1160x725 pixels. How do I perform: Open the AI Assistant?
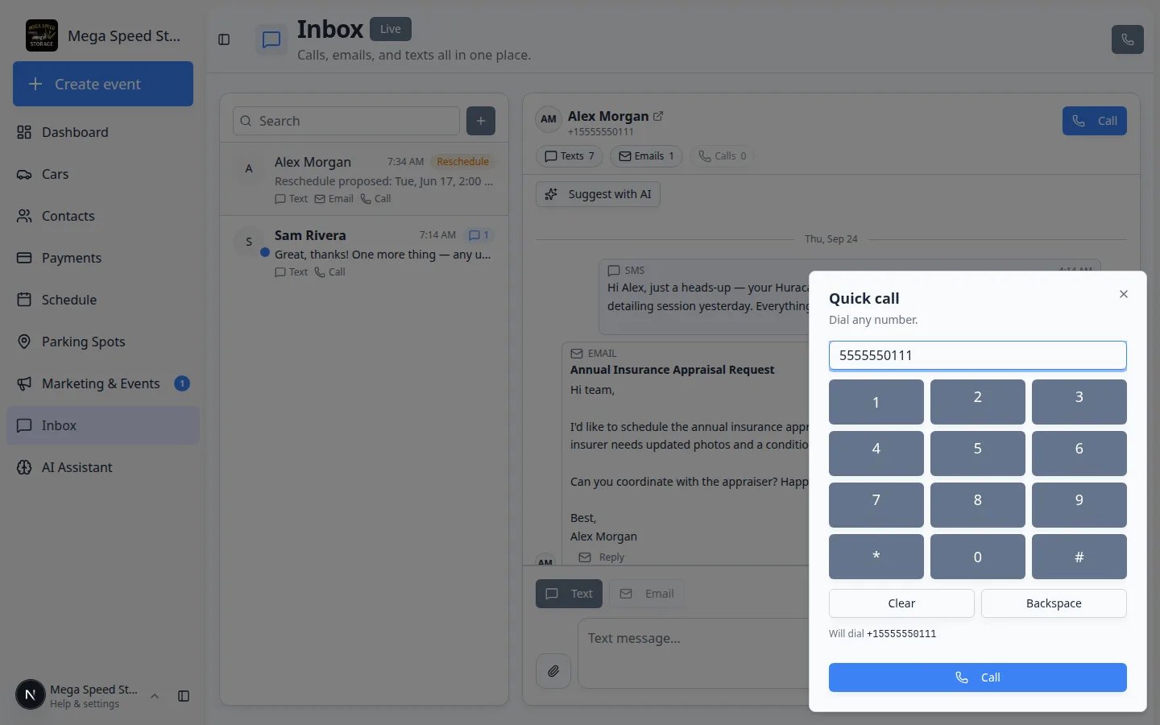click(x=103, y=467)
